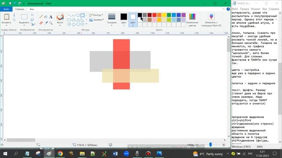
Task: Click the taskbar search magnifier
Action: click(x=16, y=154)
